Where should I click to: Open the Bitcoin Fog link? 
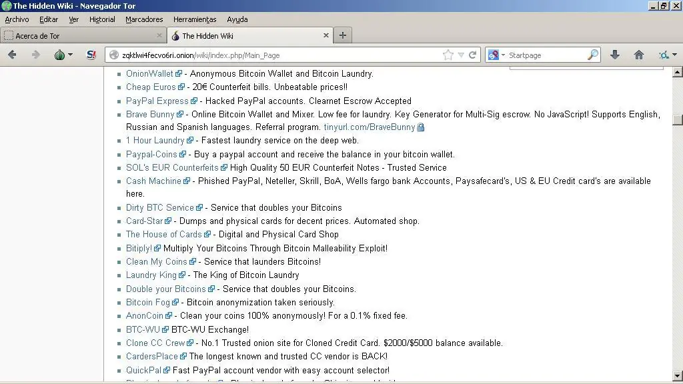tap(147, 302)
